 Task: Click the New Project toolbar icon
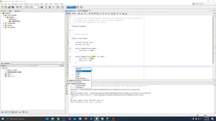[x=6, y=7]
